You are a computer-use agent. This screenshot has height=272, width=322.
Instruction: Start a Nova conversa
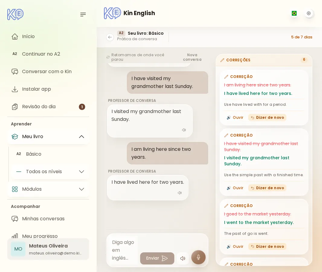tap(192, 57)
